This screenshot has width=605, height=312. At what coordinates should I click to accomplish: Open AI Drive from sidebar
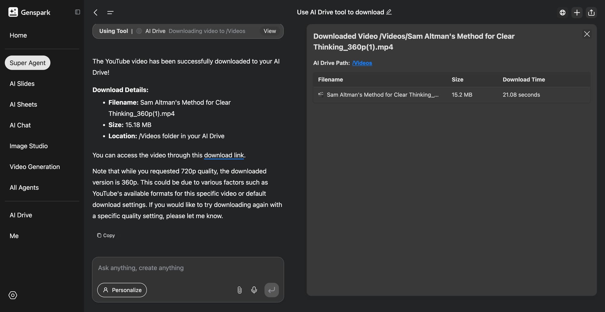coord(21,215)
